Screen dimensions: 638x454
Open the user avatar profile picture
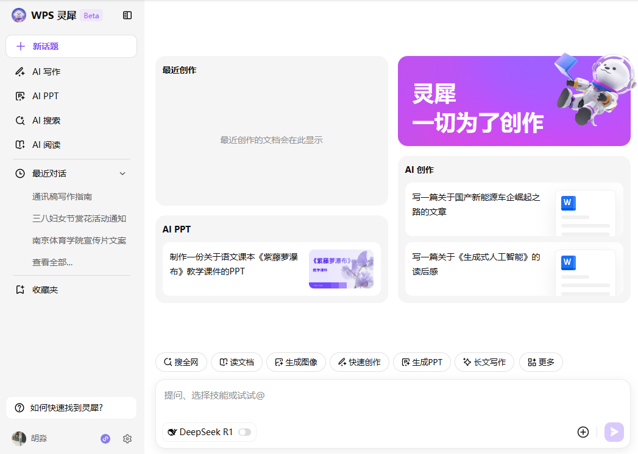pyautogui.click(x=19, y=439)
